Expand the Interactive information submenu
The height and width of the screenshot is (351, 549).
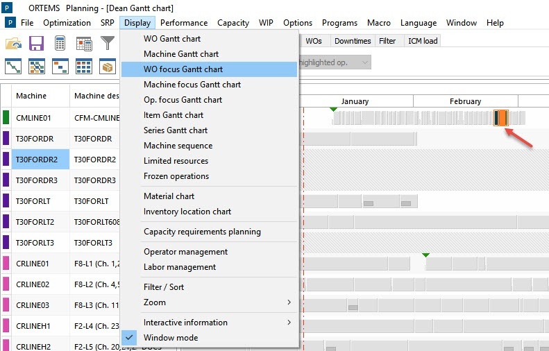(210, 323)
